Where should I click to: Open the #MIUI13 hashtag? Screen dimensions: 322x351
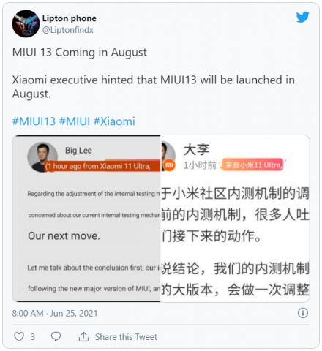pyautogui.click(x=34, y=121)
